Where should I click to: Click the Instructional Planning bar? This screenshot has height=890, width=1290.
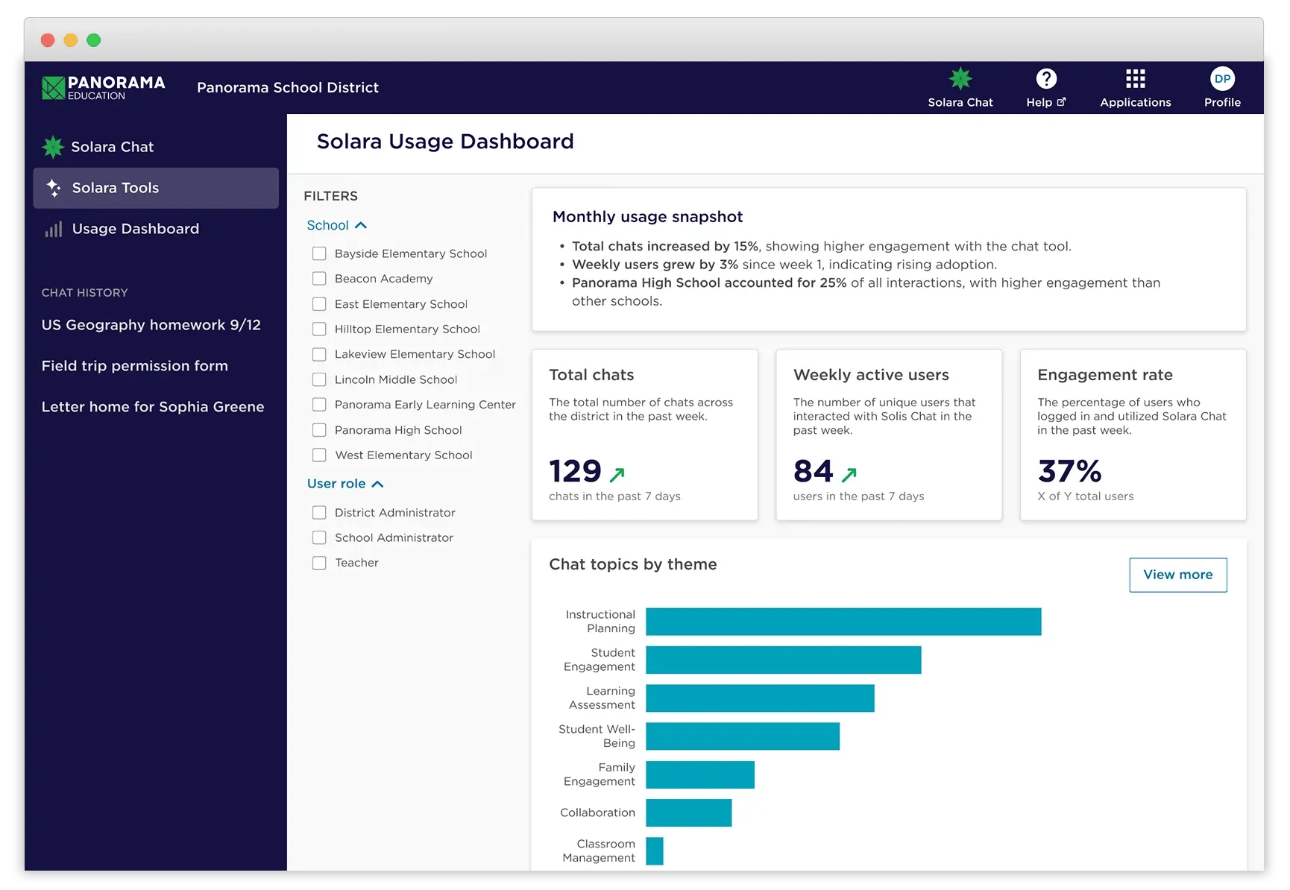843,622
